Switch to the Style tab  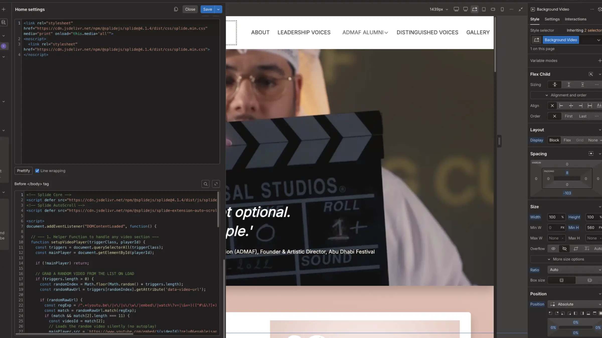[x=535, y=19]
